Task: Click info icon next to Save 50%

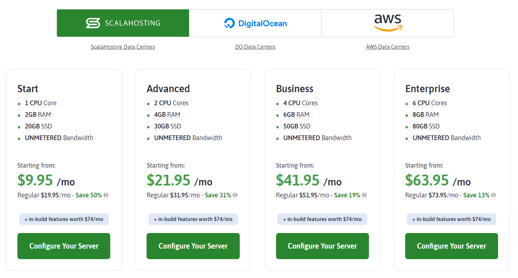Action: coord(106,195)
